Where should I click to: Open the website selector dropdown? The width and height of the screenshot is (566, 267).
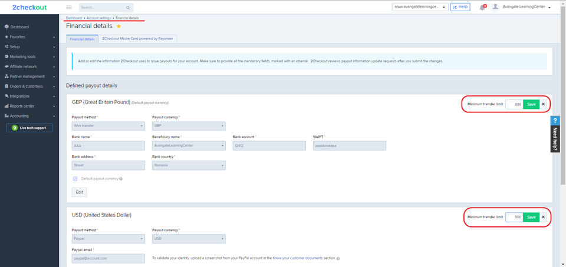[421, 7]
